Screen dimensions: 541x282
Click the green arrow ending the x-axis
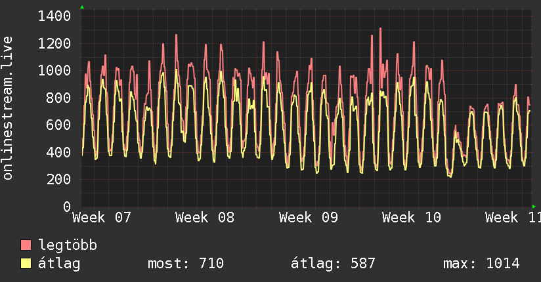pyautogui.click(x=534, y=207)
